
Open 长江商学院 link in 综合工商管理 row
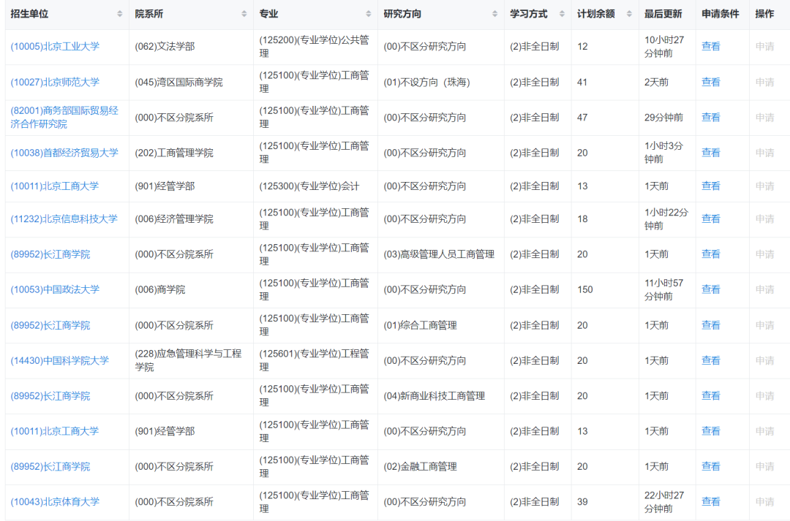pos(50,325)
